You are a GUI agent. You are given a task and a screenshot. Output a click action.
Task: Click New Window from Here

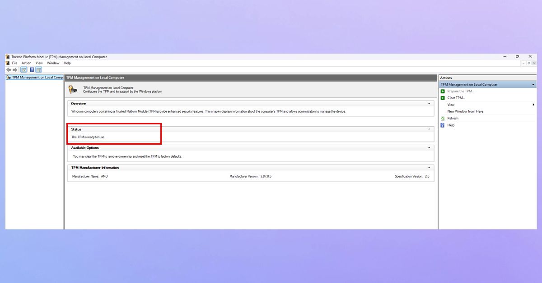pos(465,111)
